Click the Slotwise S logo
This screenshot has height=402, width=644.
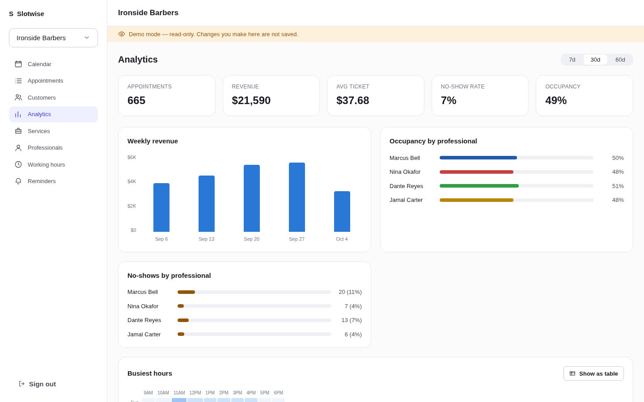click(11, 14)
